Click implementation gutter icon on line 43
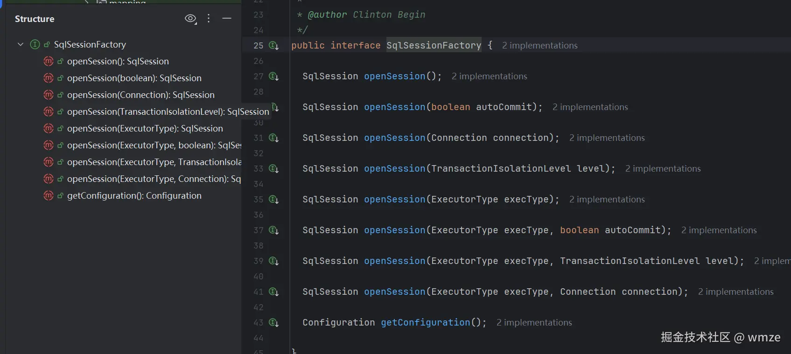Image resolution: width=791 pixels, height=354 pixels. click(x=274, y=323)
